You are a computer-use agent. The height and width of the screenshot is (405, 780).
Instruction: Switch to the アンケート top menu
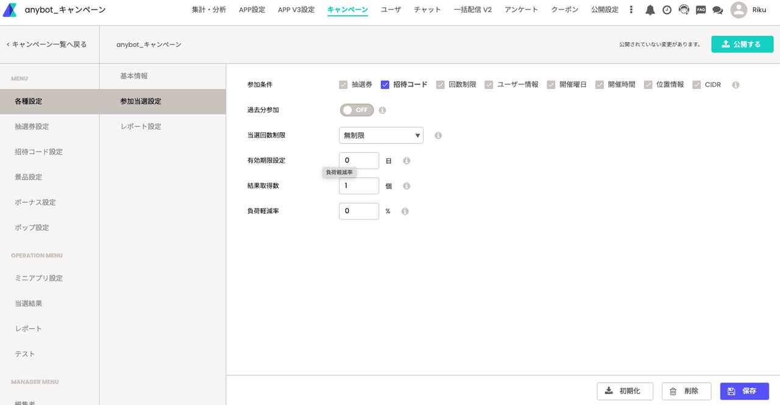521,10
